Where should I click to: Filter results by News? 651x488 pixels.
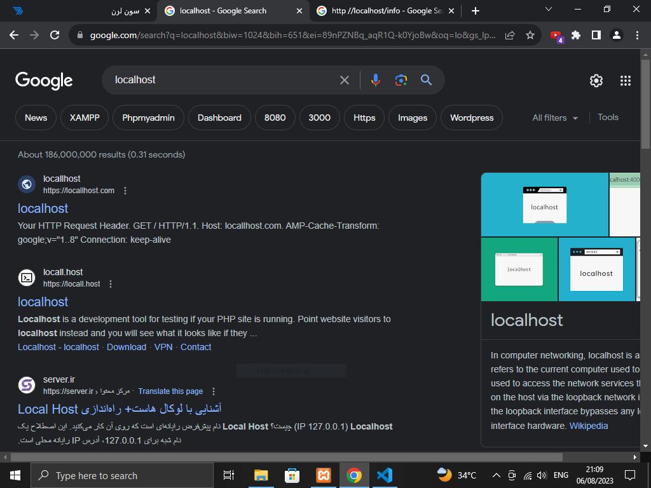(x=36, y=118)
